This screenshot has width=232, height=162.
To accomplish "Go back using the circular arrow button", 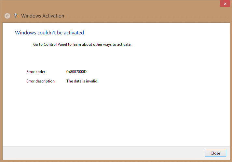I will pos(7,16).
